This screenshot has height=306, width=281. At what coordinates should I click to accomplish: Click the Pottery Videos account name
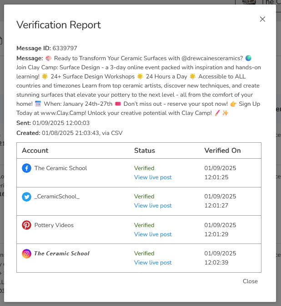[x=54, y=225]
